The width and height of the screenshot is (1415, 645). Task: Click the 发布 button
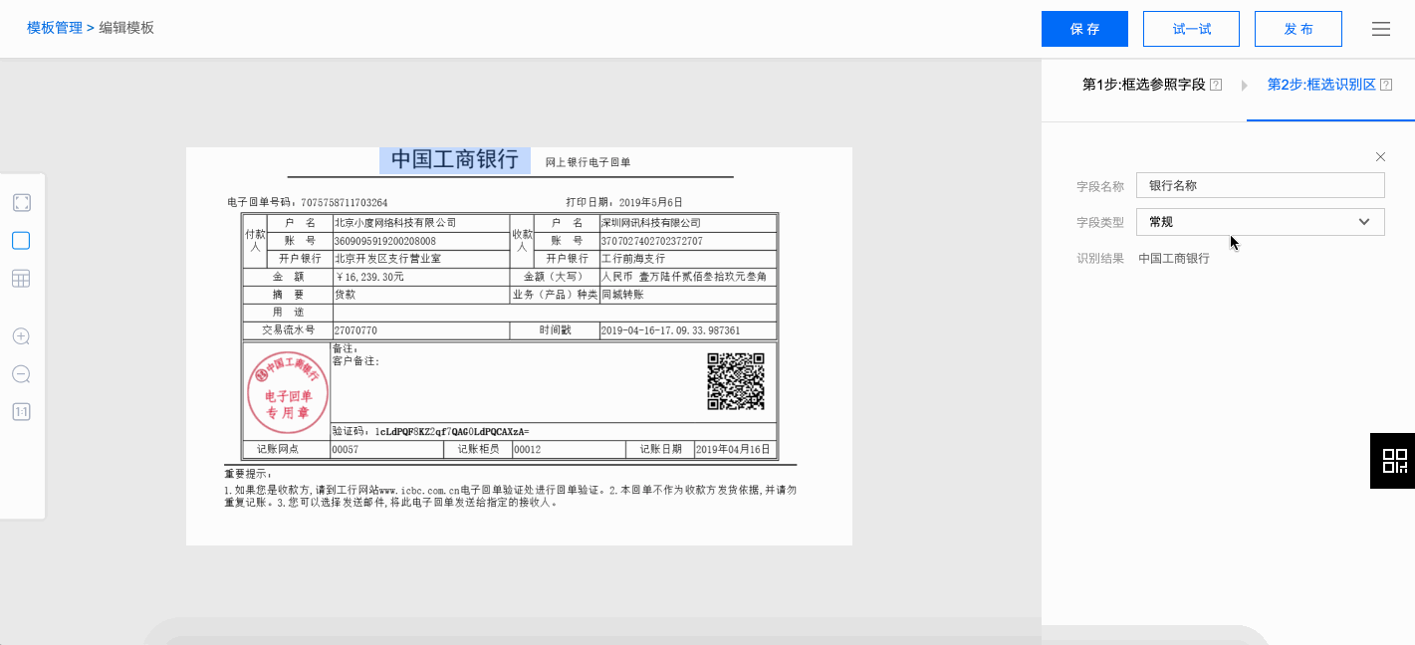[1298, 29]
